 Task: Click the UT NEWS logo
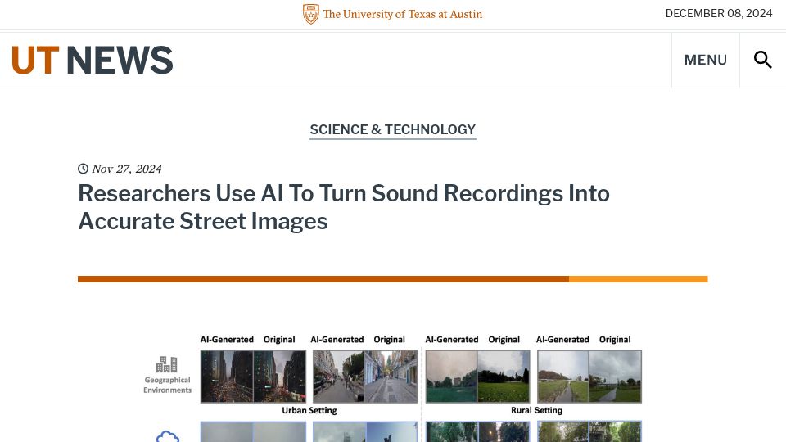[x=93, y=60]
